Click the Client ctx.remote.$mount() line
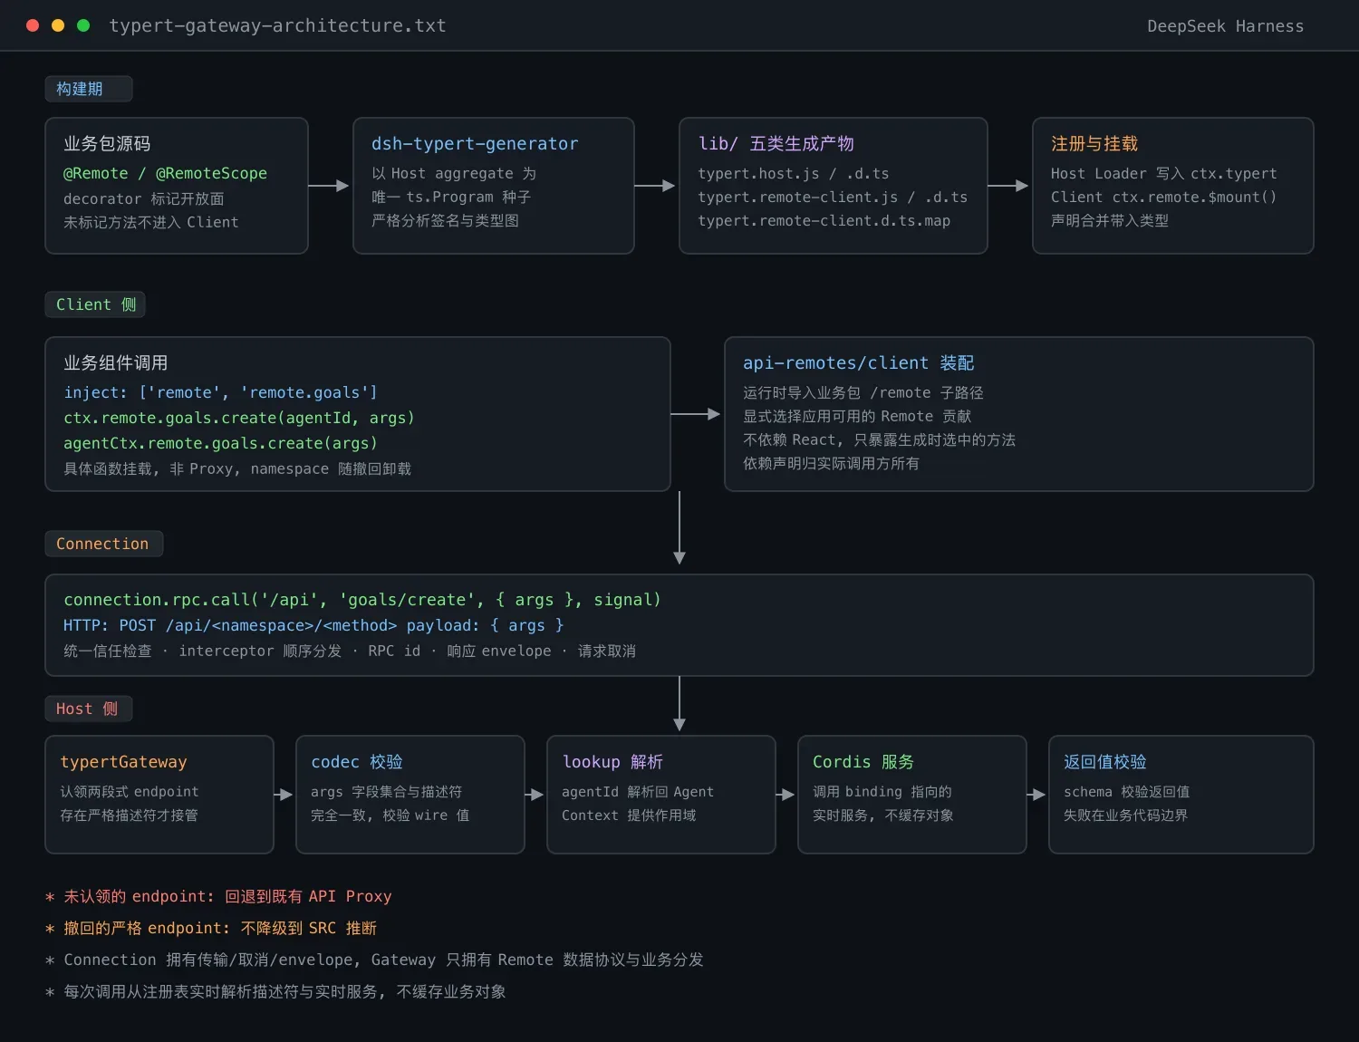Image resolution: width=1359 pixels, height=1042 pixels. point(1163,197)
